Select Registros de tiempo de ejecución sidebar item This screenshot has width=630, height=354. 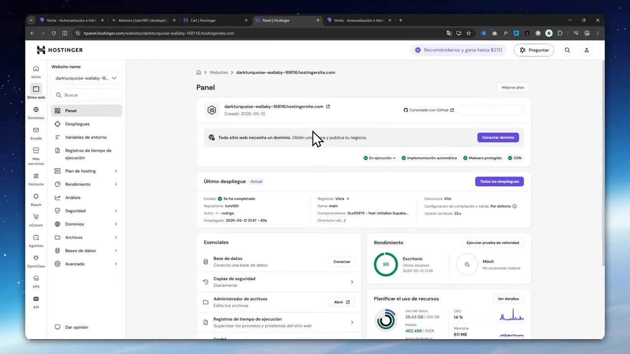(86, 154)
